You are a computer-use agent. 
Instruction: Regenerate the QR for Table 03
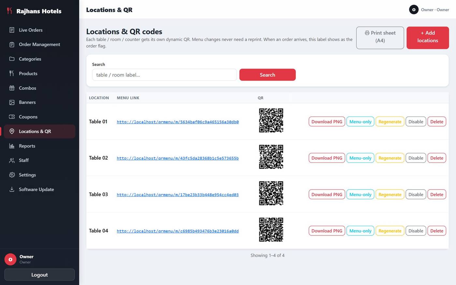tap(390, 194)
